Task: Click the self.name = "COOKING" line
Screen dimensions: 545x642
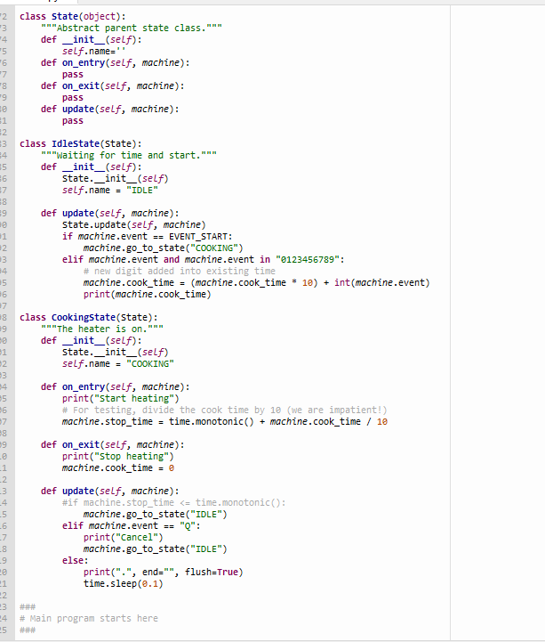Action: click(117, 364)
